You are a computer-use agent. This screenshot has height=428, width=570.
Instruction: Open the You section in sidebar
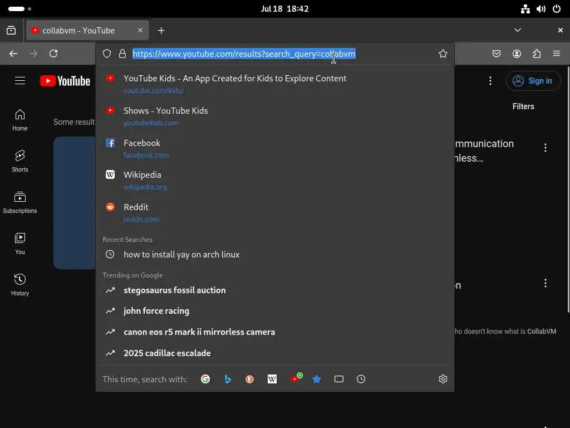[x=20, y=244]
